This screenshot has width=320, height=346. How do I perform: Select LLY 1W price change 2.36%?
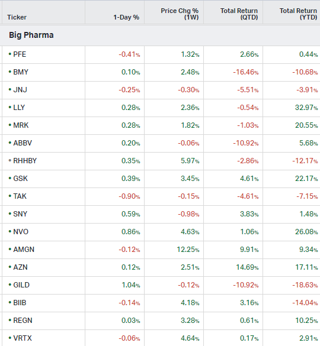pyautogui.click(x=190, y=108)
